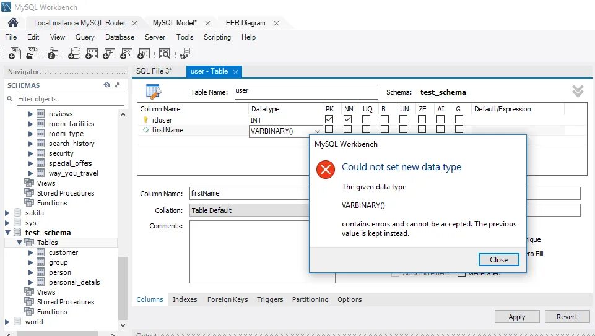The image size is (595, 336).
Task: Create a new stored procedure icon
Action: click(126, 53)
